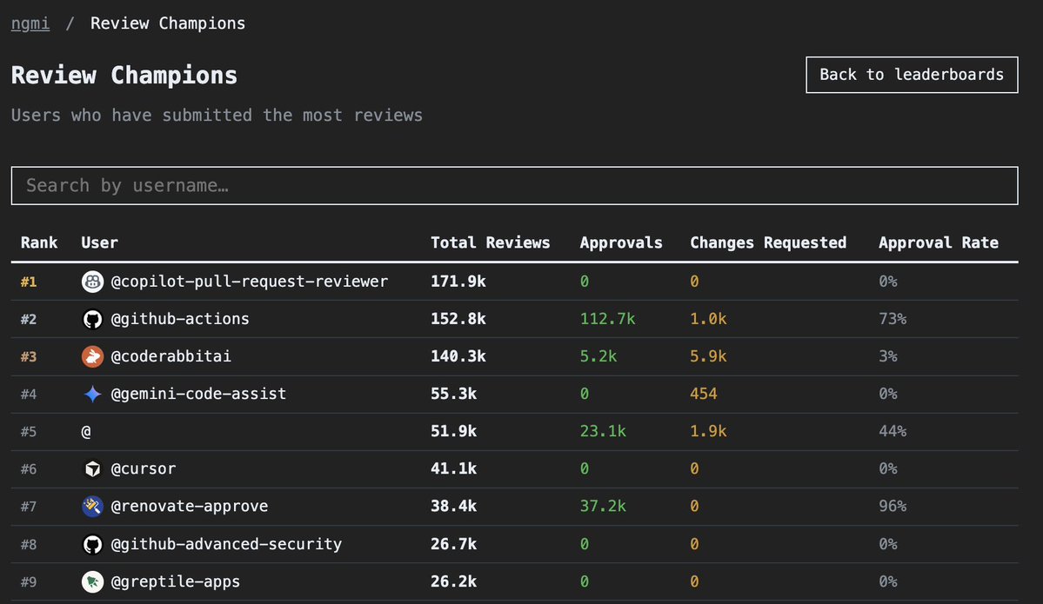
Task: Click the 112.7k approvals value
Action: point(608,319)
